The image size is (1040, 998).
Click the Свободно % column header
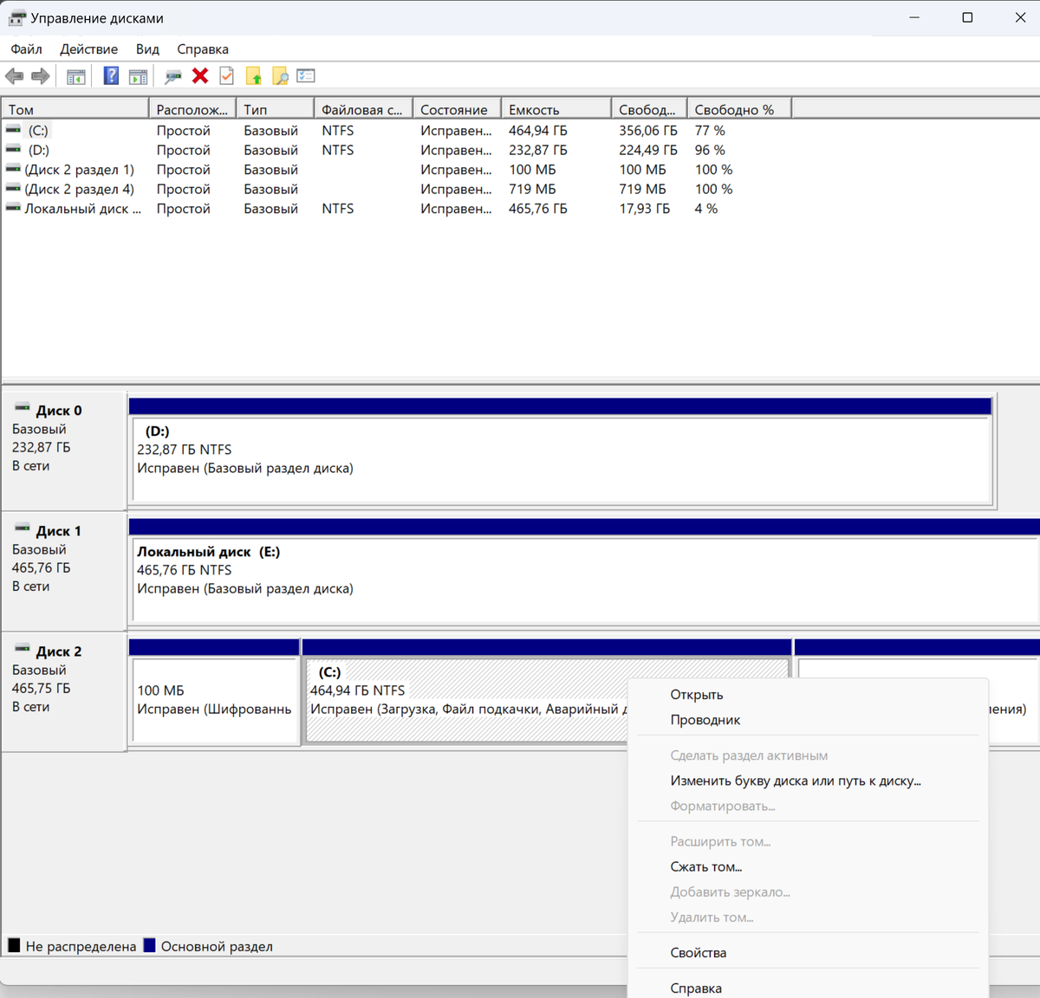pos(739,110)
